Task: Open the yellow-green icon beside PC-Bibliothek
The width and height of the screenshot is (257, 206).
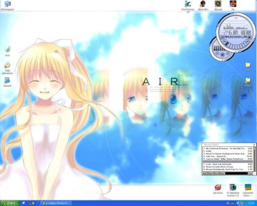Action: 248,190
